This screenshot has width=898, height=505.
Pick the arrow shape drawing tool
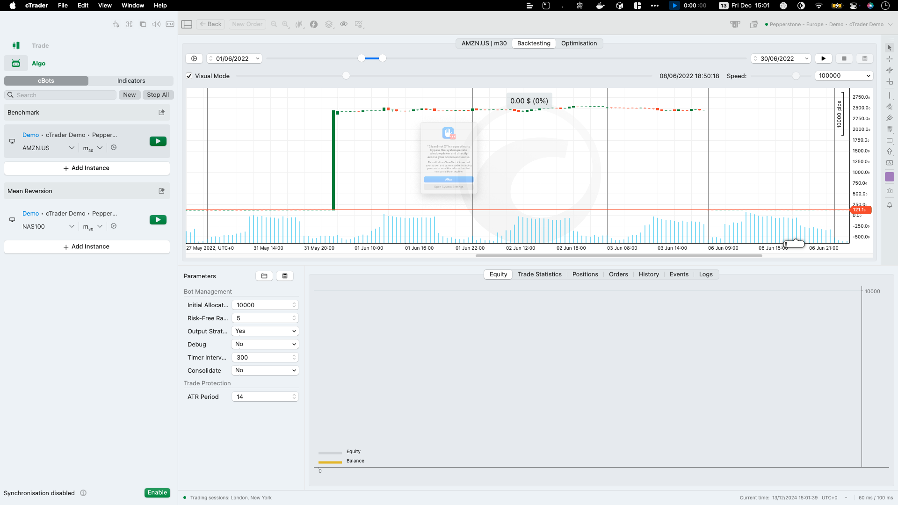point(890,151)
